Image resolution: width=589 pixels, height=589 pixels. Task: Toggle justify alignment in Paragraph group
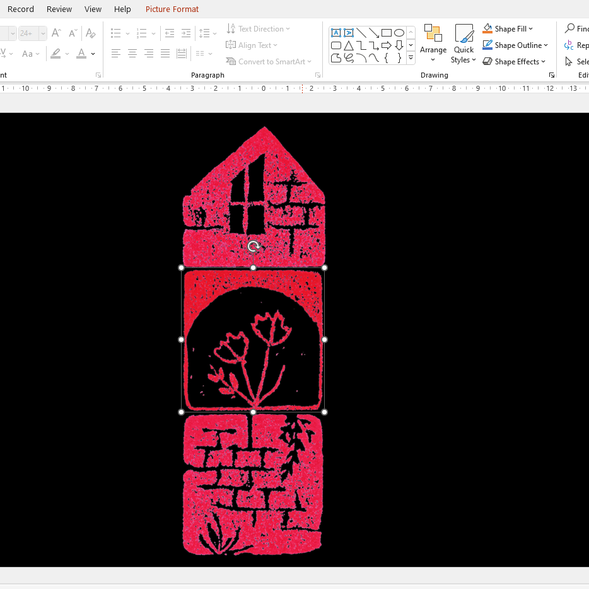pos(165,54)
